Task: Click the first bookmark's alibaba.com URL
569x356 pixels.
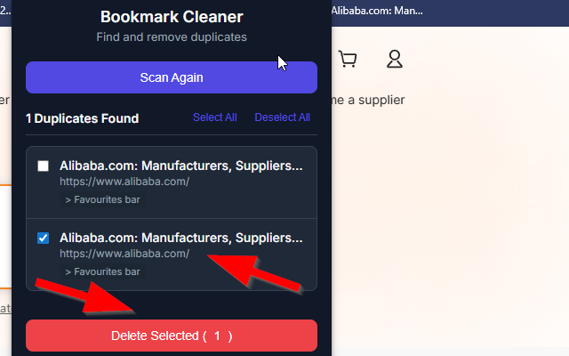Action: click(x=124, y=182)
